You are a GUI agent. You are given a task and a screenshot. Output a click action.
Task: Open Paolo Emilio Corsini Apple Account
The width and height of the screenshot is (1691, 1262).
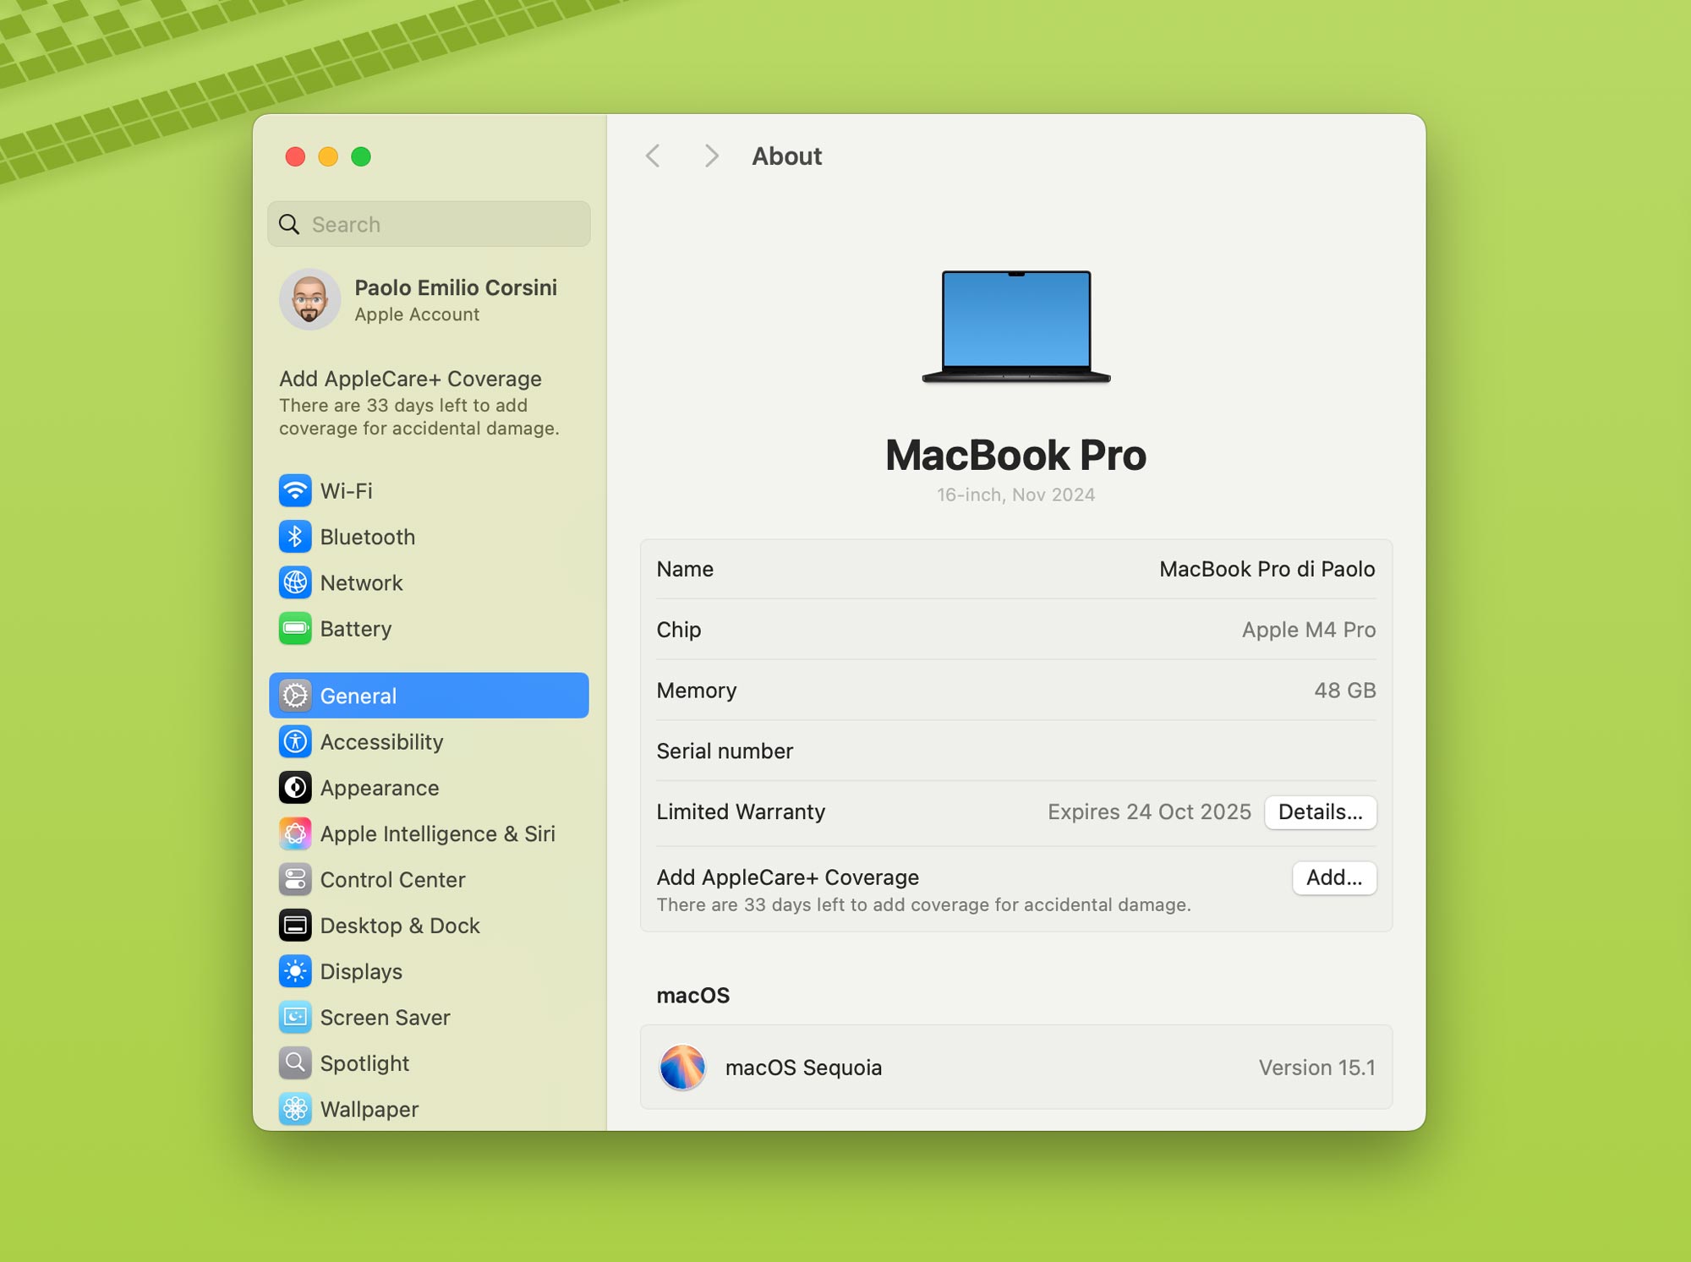429,299
